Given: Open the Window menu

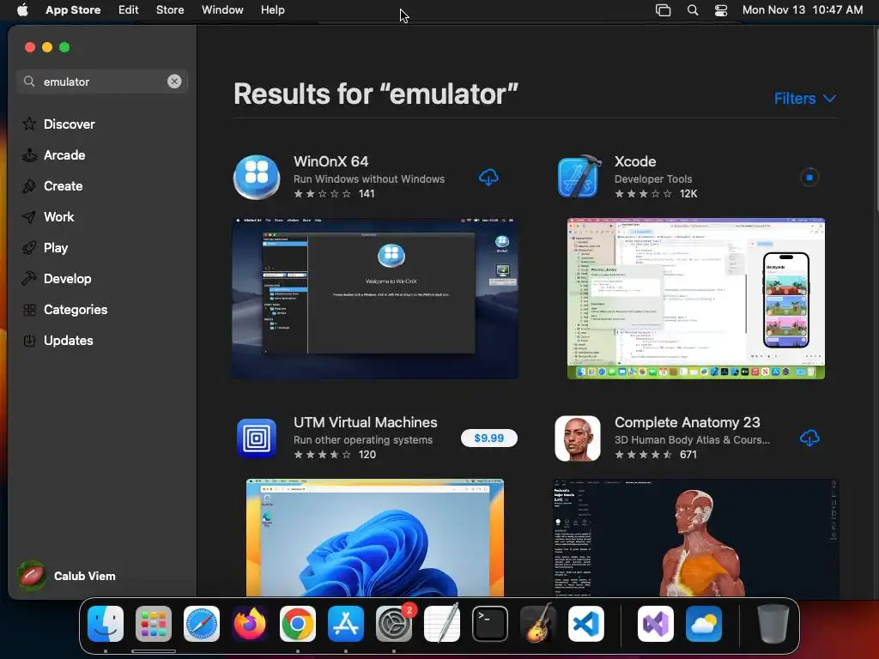Looking at the screenshot, I should tap(222, 10).
